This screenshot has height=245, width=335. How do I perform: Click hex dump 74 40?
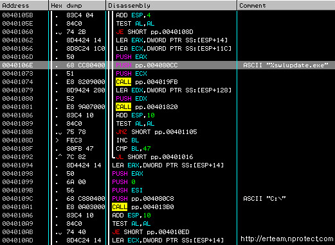coord(76,232)
